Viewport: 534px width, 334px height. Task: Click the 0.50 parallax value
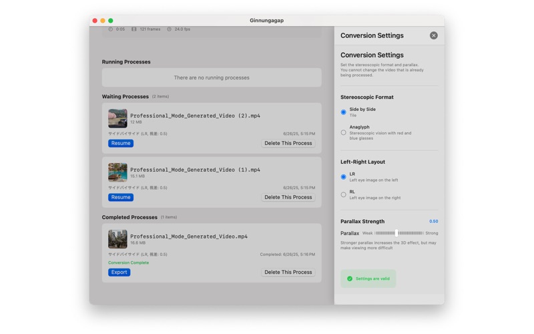(x=433, y=222)
